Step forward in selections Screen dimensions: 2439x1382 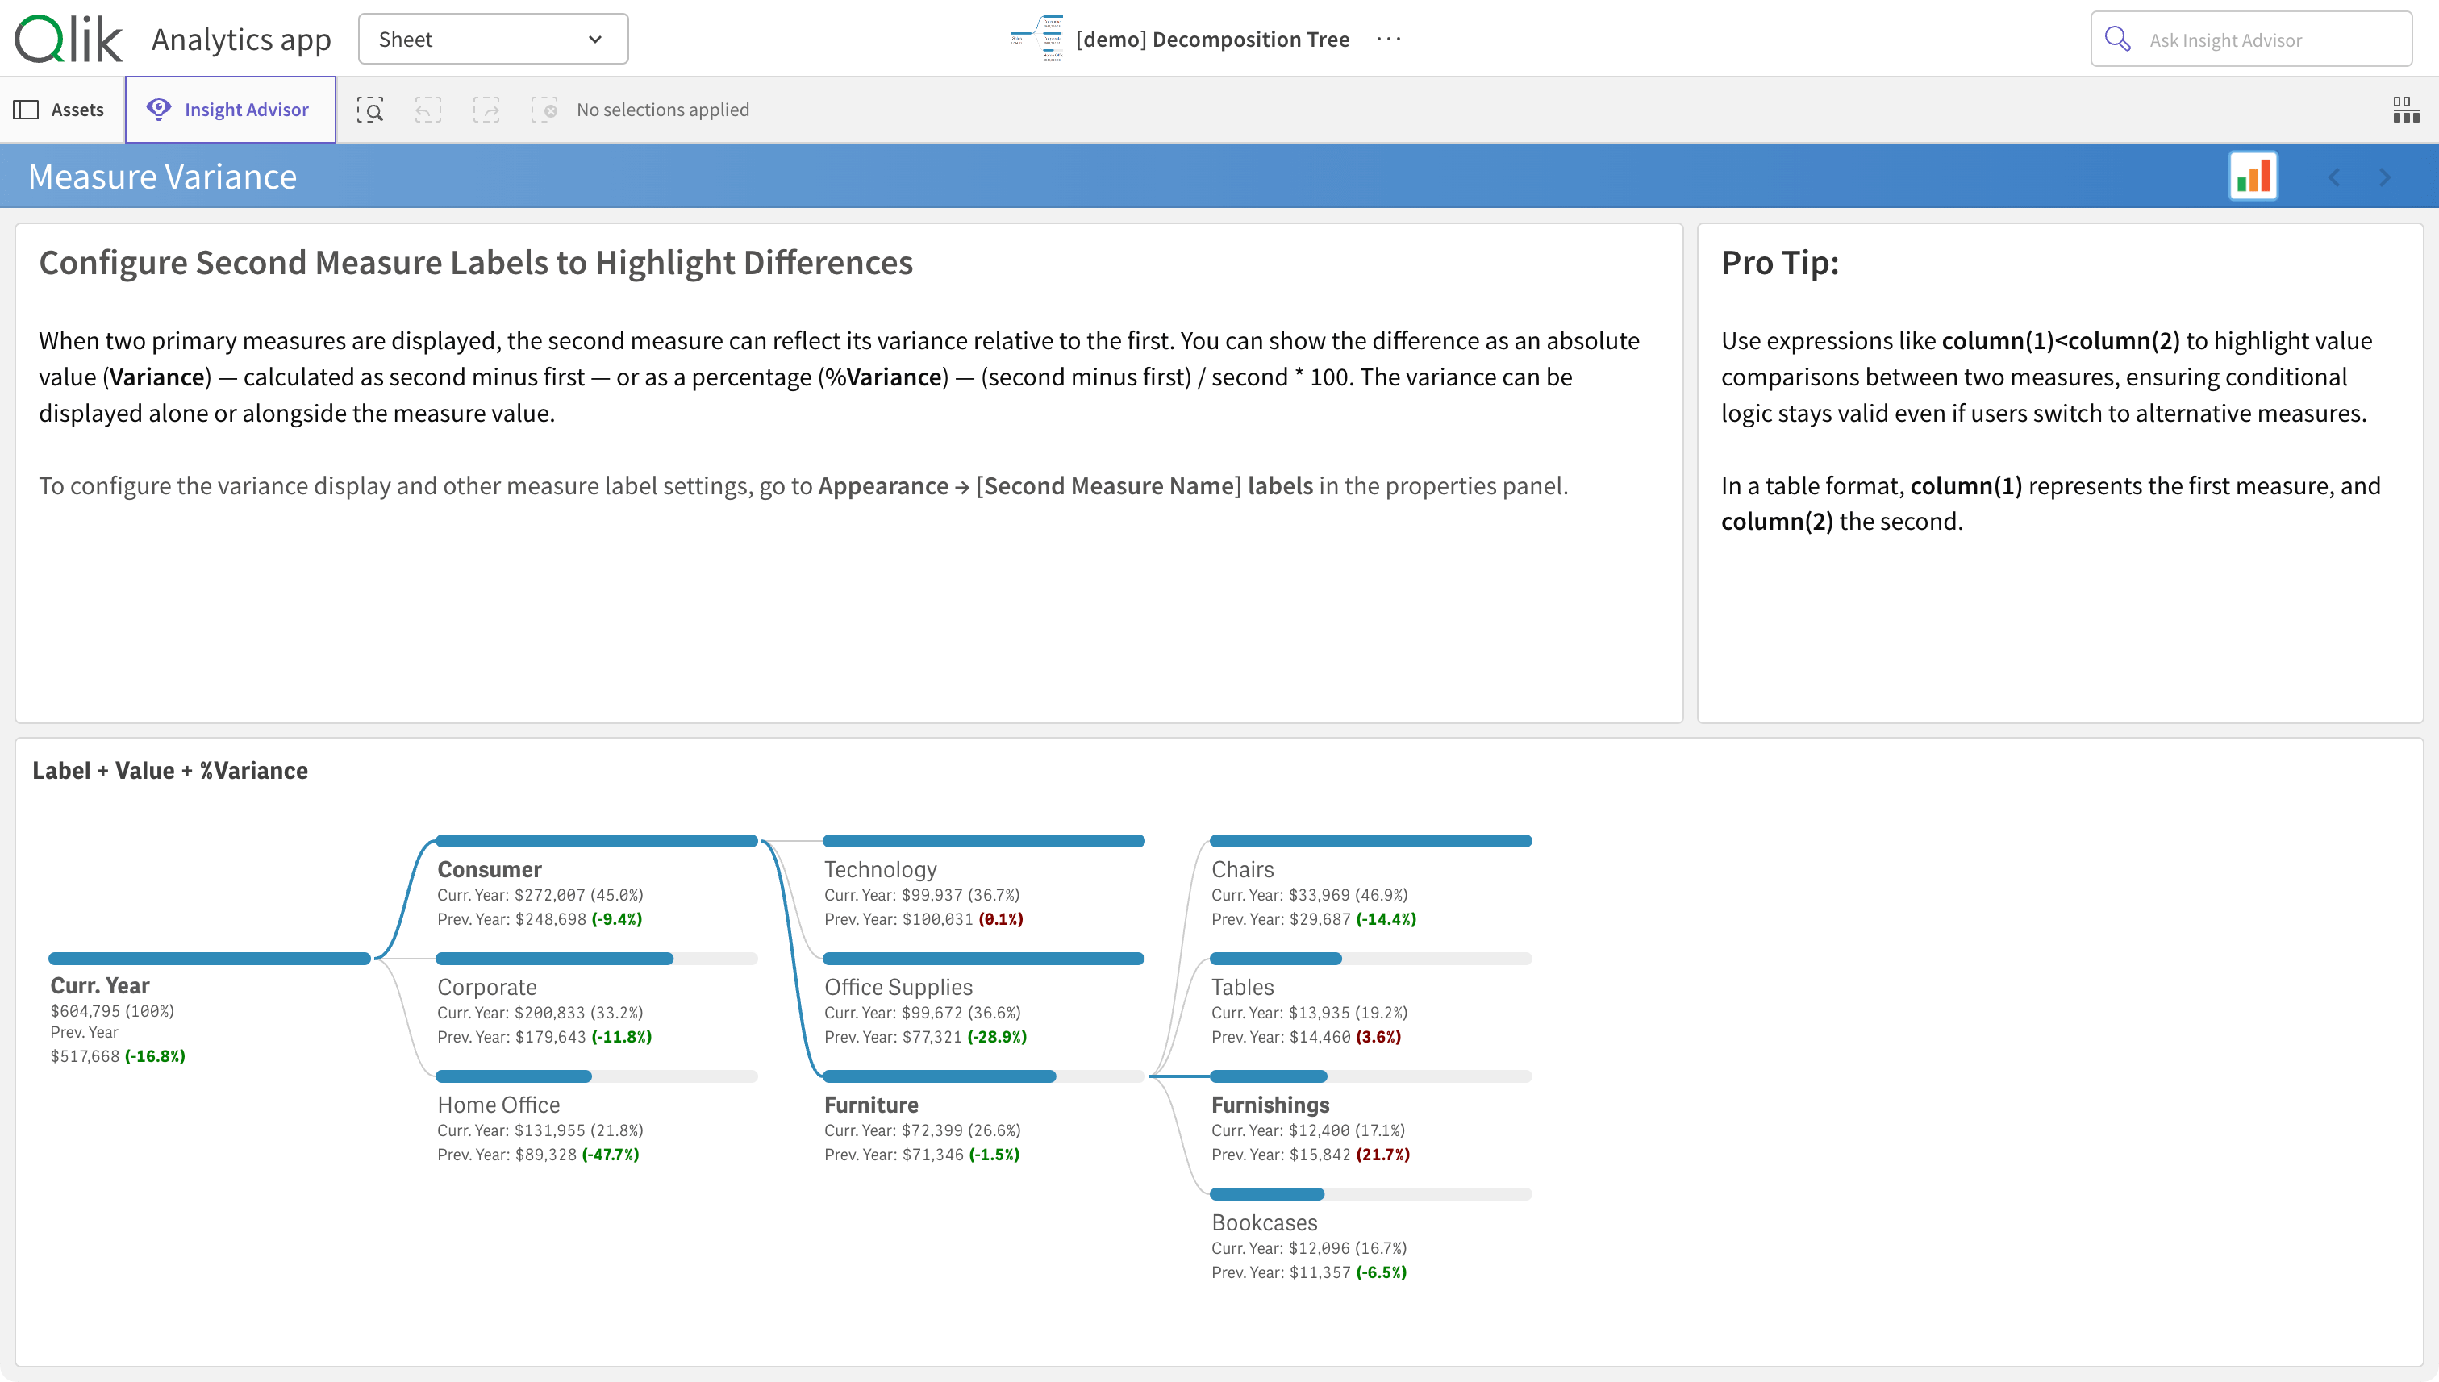coord(486,110)
